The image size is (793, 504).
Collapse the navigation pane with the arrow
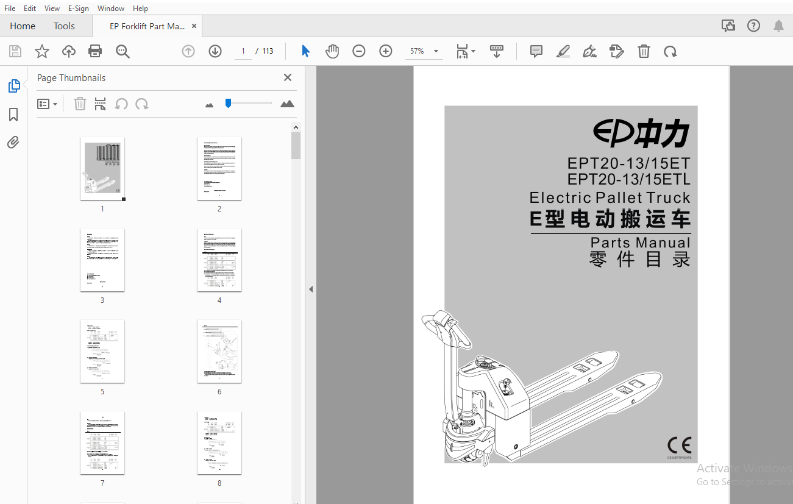click(311, 289)
